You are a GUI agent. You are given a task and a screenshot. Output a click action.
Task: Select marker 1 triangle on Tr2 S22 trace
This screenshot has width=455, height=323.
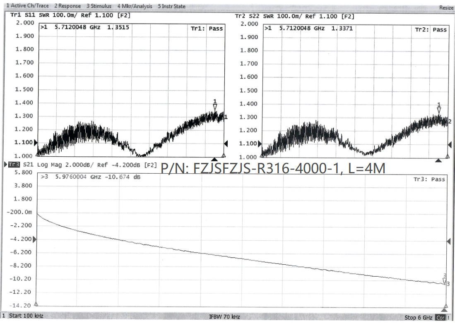pos(439,110)
